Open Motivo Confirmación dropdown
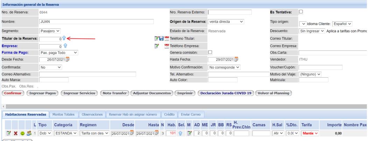Screen dimensions: 368x141 pyautogui.click(x=224, y=67)
